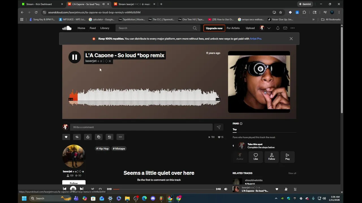Bookmark this page with the star icon
The width and height of the screenshot is (362, 203).
(281, 12)
